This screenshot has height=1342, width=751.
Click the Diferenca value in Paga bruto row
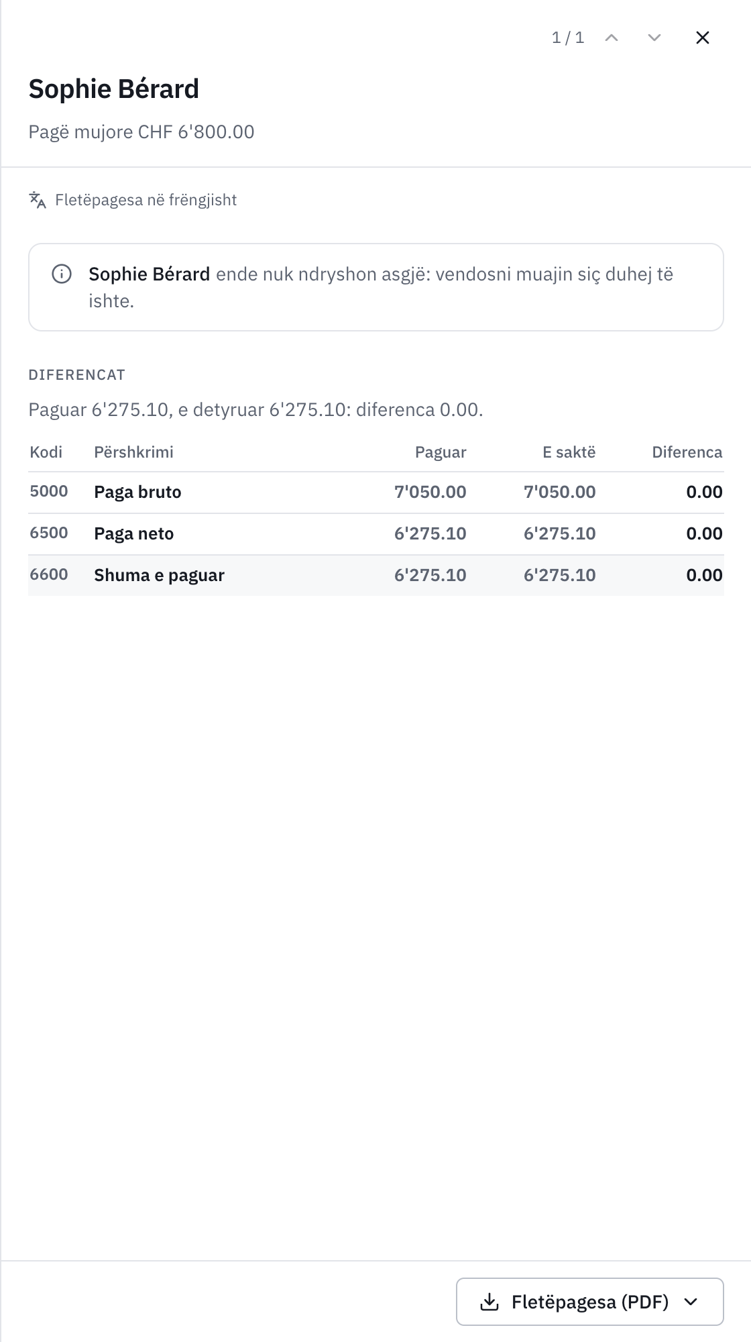click(704, 492)
